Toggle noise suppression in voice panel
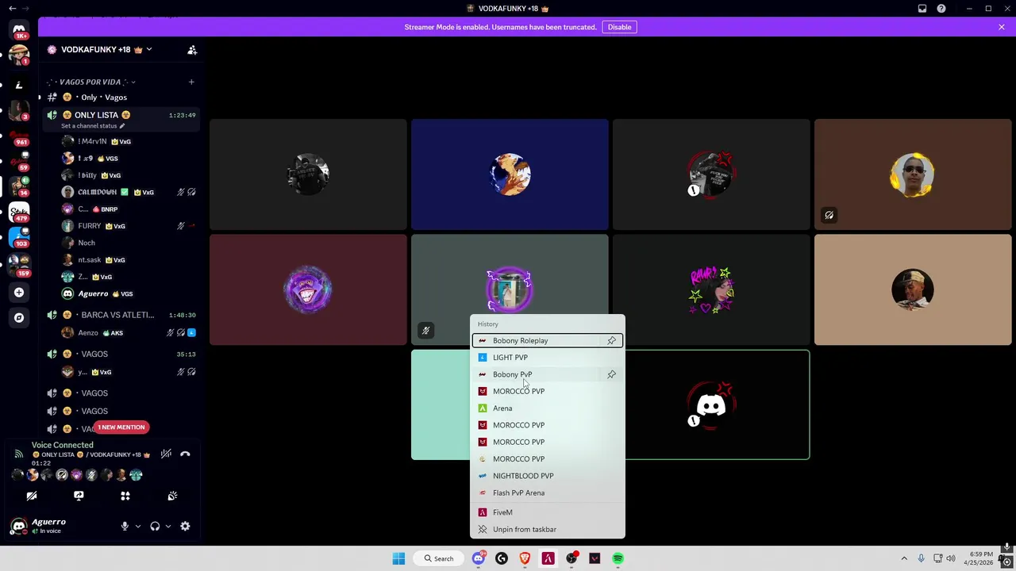 click(166, 454)
